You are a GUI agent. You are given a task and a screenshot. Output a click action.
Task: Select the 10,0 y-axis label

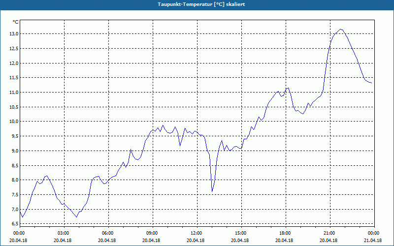(x=14, y=122)
